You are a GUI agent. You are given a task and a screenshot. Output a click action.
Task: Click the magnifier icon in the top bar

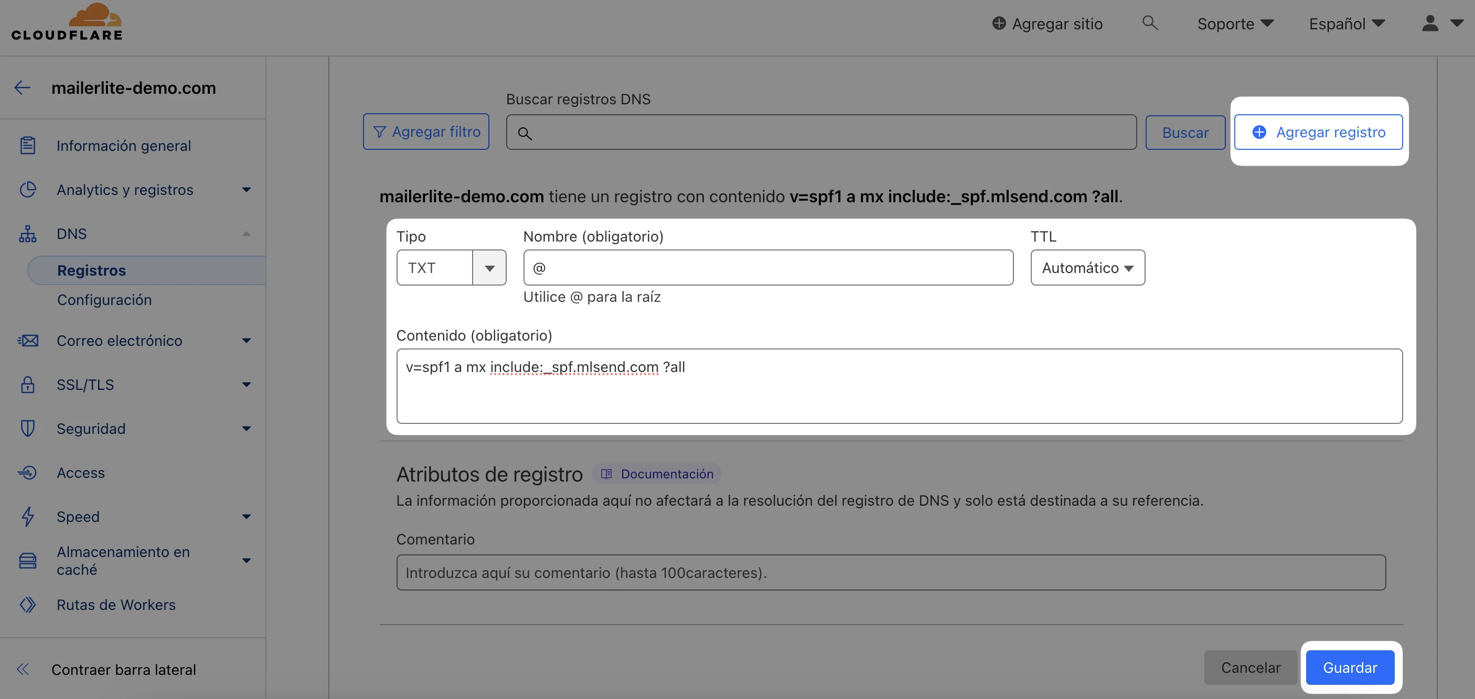[x=1150, y=23]
